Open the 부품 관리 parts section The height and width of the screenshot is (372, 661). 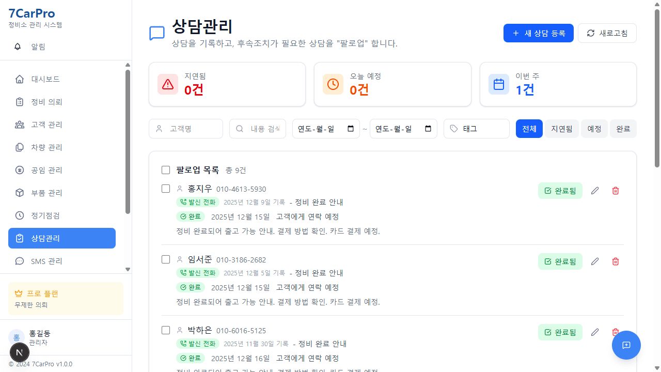coord(48,192)
